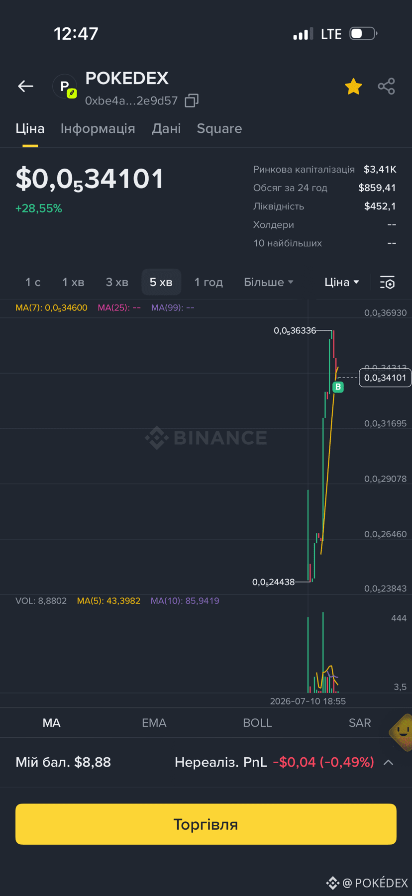Open the Ціна chart type dropdown

(x=342, y=282)
